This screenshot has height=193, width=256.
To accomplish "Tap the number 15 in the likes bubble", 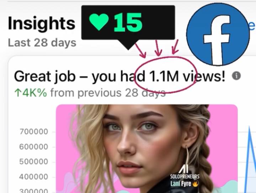I will click(128, 22).
